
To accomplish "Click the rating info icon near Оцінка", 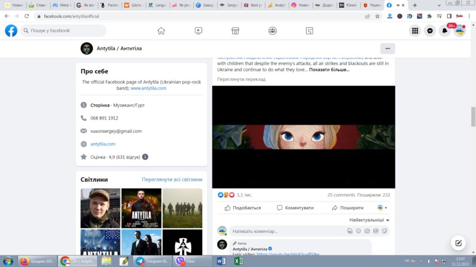I will point(145,157).
